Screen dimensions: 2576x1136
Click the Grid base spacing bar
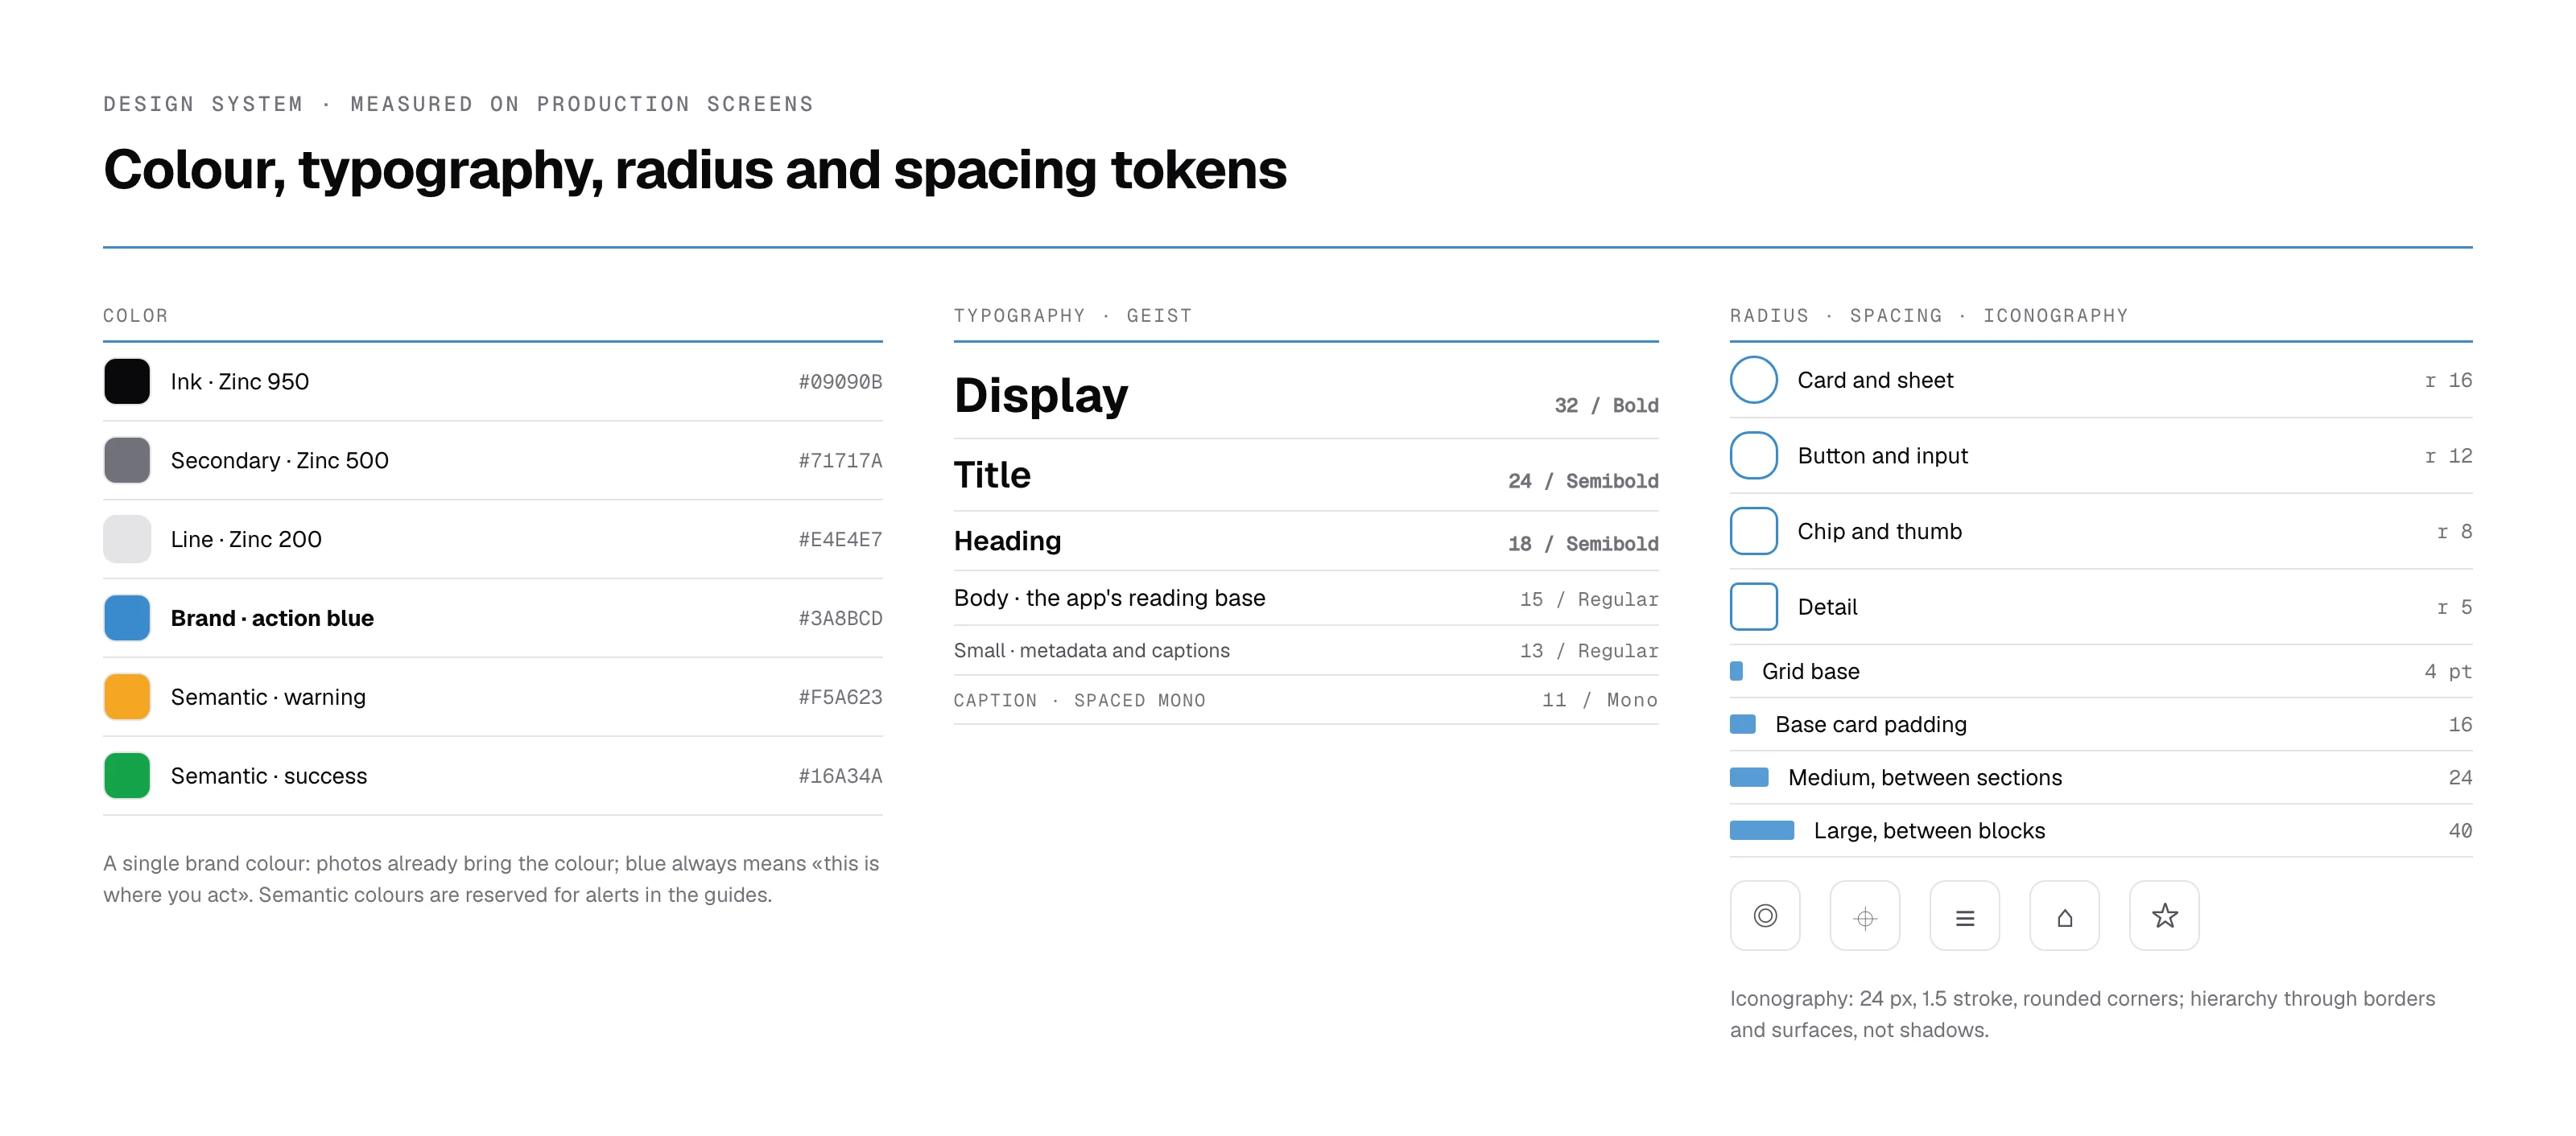pos(1736,672)
